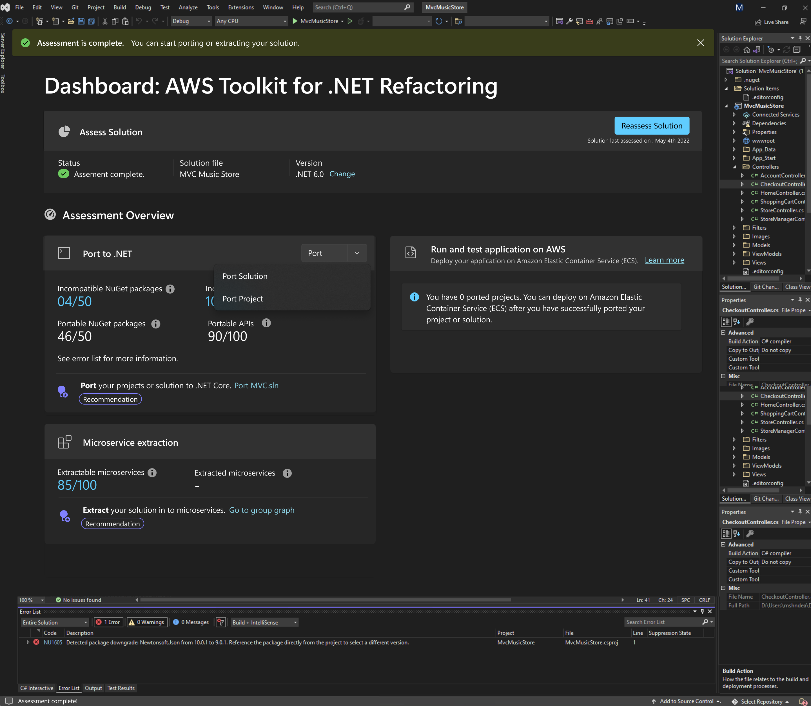Click info icon next to Portable APIs
The image size is (811, 706).
coord(266,323)
